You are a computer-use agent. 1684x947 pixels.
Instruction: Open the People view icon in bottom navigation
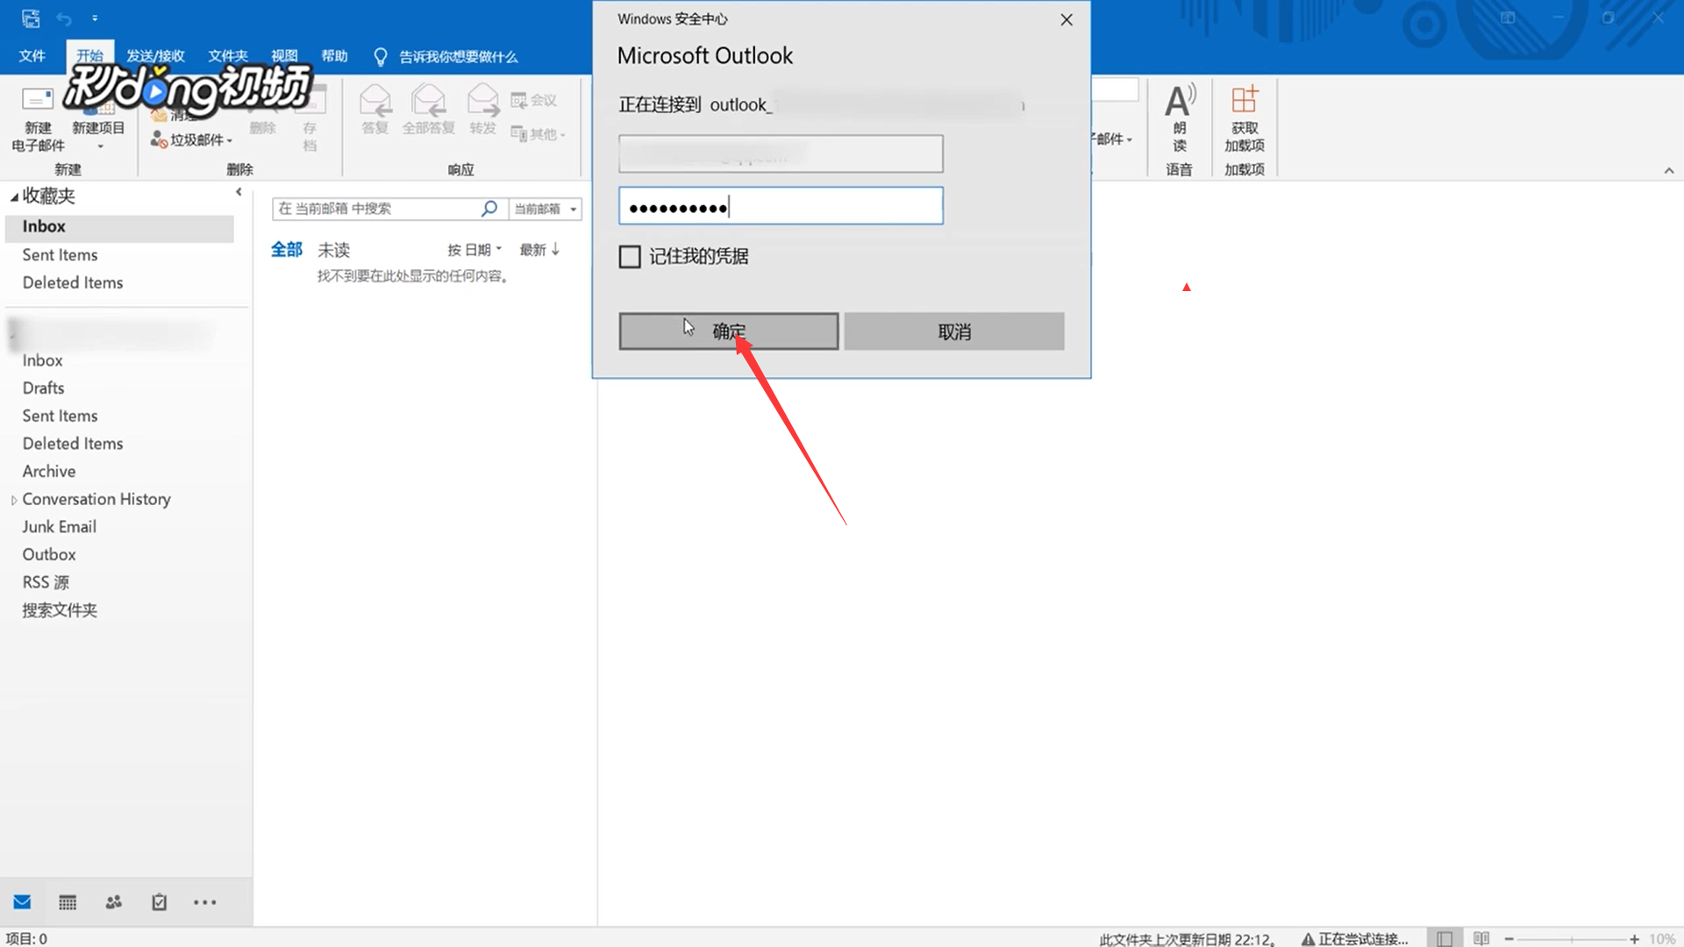point(114,902)
